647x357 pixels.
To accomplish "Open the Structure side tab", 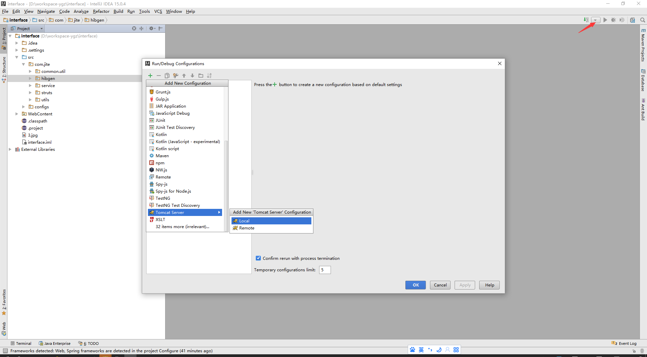I will tap(4, 70).
